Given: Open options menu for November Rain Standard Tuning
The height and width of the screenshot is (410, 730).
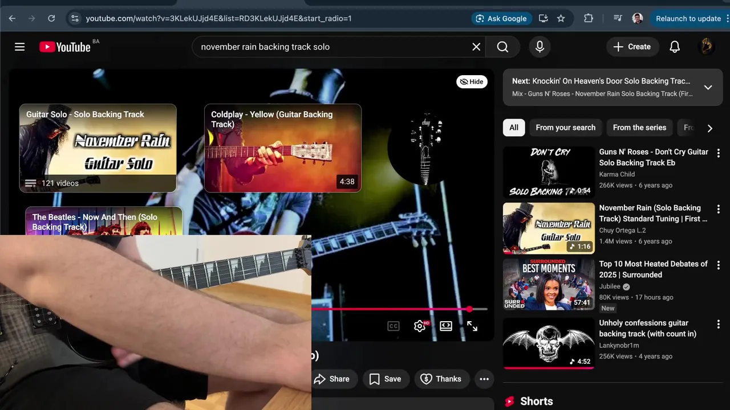Looking at the screenshot, I should tap(719, 209).
